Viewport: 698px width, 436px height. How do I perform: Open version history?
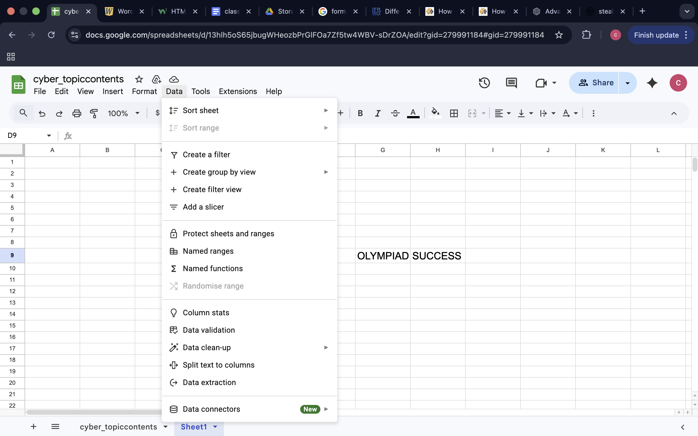pyautogui.click(x=484, y=83)
